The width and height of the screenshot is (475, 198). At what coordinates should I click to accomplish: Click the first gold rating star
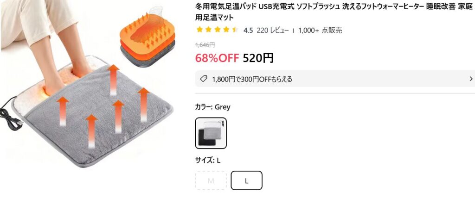[200, 30]
